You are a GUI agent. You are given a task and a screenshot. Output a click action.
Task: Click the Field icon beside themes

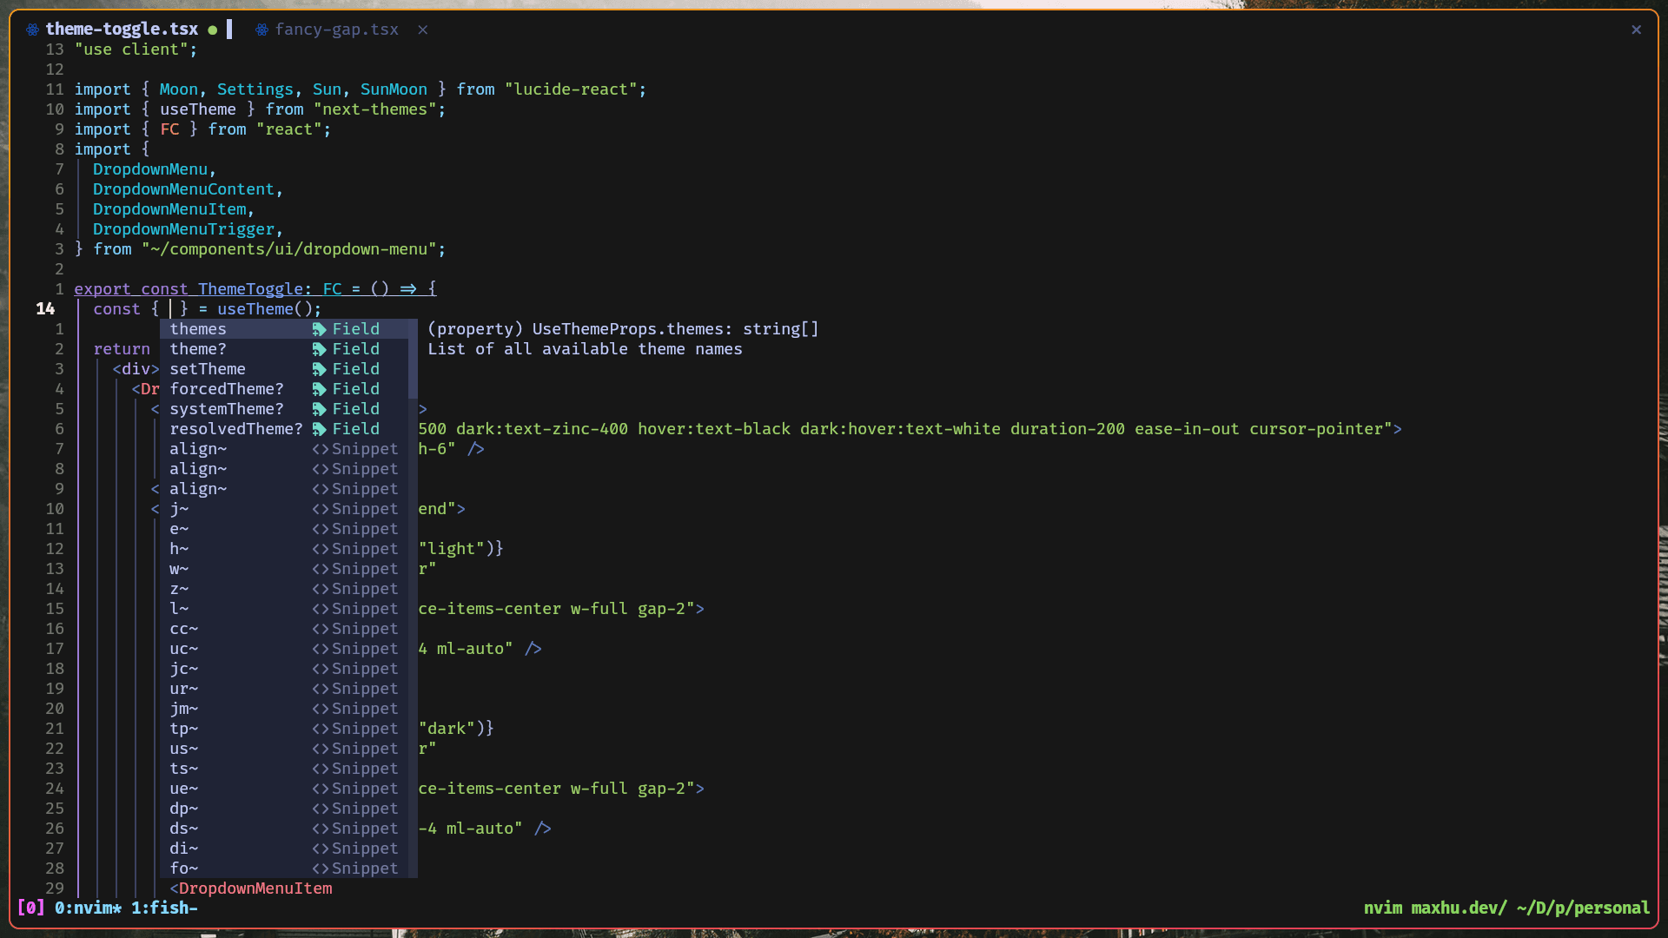pos(320,329)
